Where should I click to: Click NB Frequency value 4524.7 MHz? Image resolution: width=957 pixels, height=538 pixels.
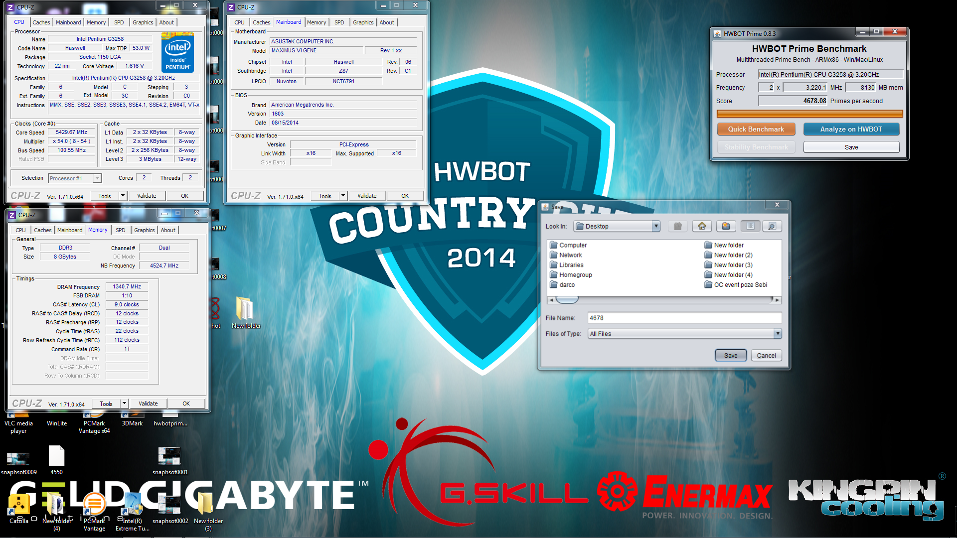(164, 266)
